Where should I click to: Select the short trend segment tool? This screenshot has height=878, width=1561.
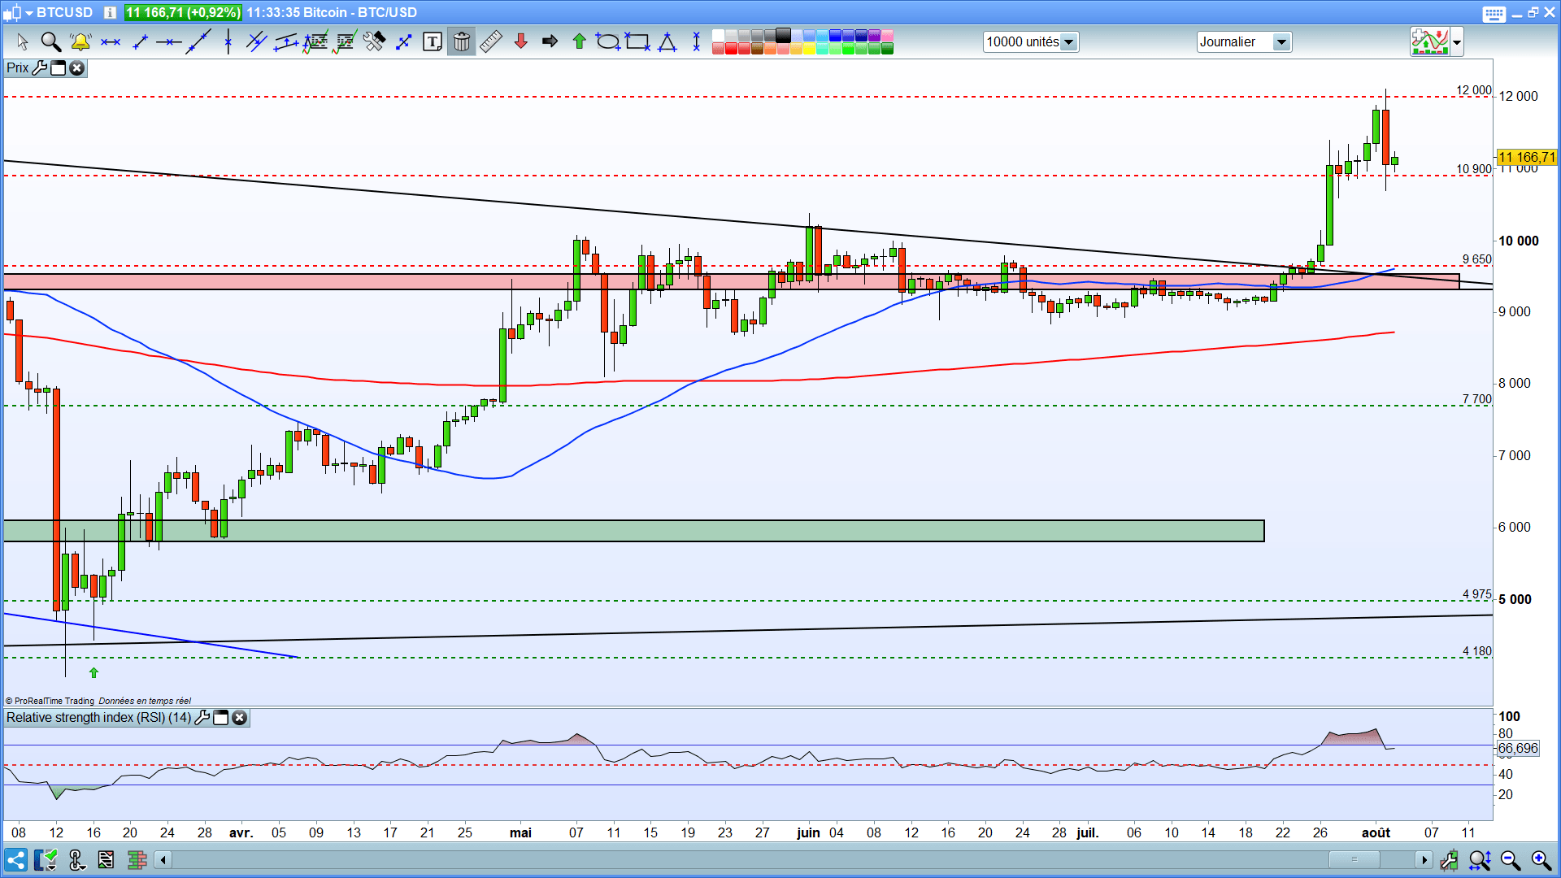coord(140,41)
